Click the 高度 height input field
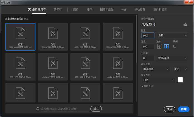 tap(148, 47)
